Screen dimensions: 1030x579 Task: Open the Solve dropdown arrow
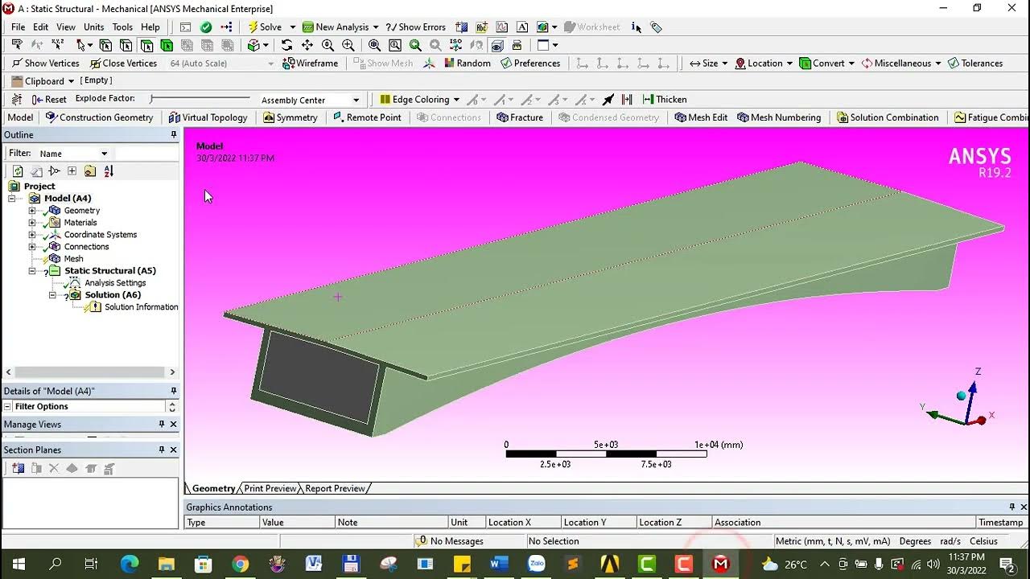(x=292, y=27)
